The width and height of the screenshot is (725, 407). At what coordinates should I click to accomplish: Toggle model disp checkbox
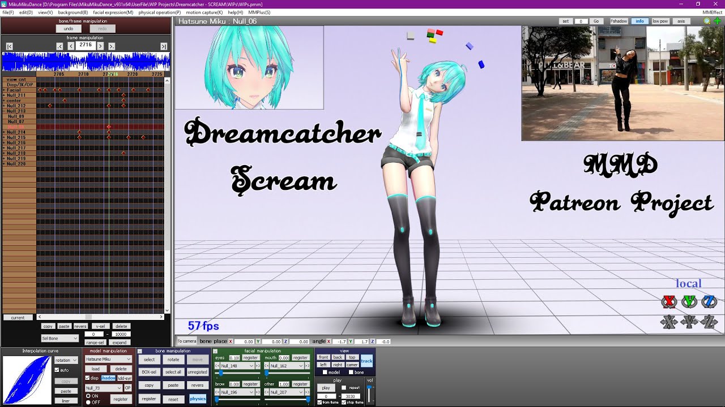(x=87, y=378)
